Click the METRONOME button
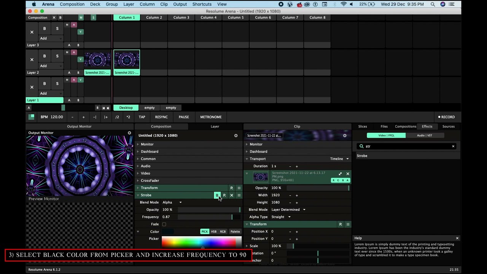 (211, 117)
